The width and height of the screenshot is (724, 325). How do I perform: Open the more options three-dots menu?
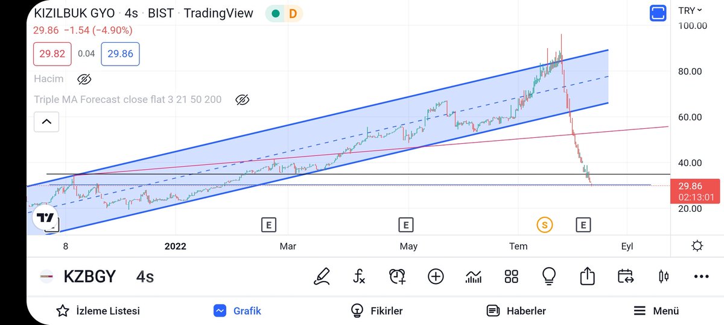pos(701,276)
